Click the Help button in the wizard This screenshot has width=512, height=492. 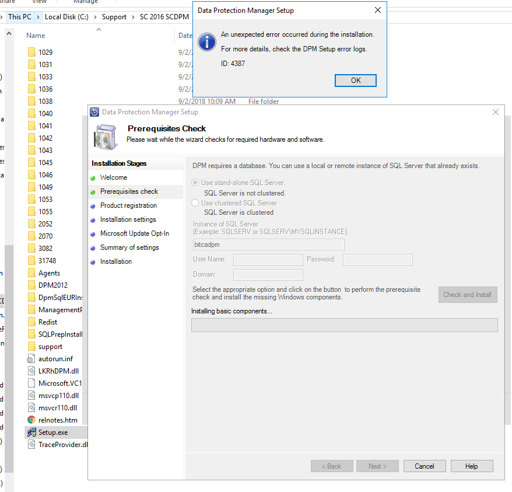pos(472,466)
